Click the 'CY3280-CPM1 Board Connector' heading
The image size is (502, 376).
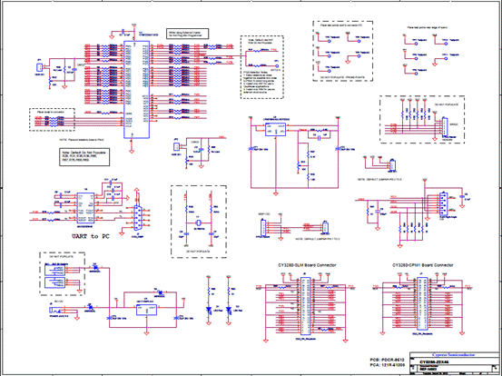pos(423,265)
